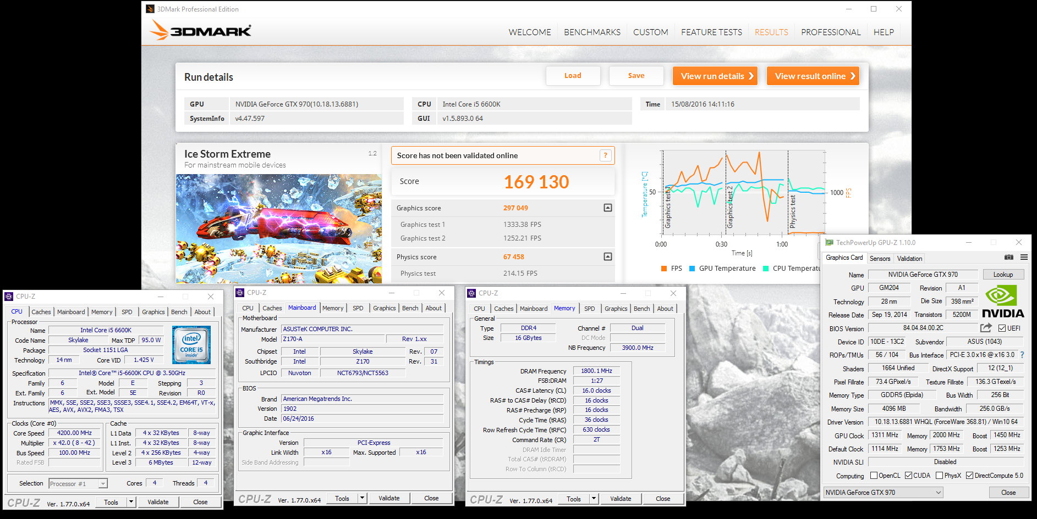
Task: Collapse the Graphics score section icon
Action: [x=608, y=208]
